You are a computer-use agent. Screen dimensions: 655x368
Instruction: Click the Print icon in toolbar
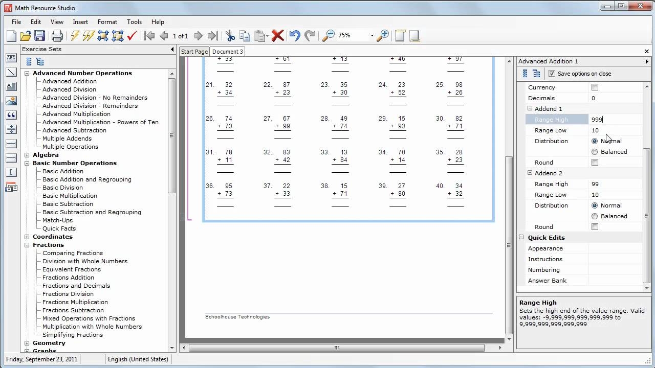coord(57,36)
